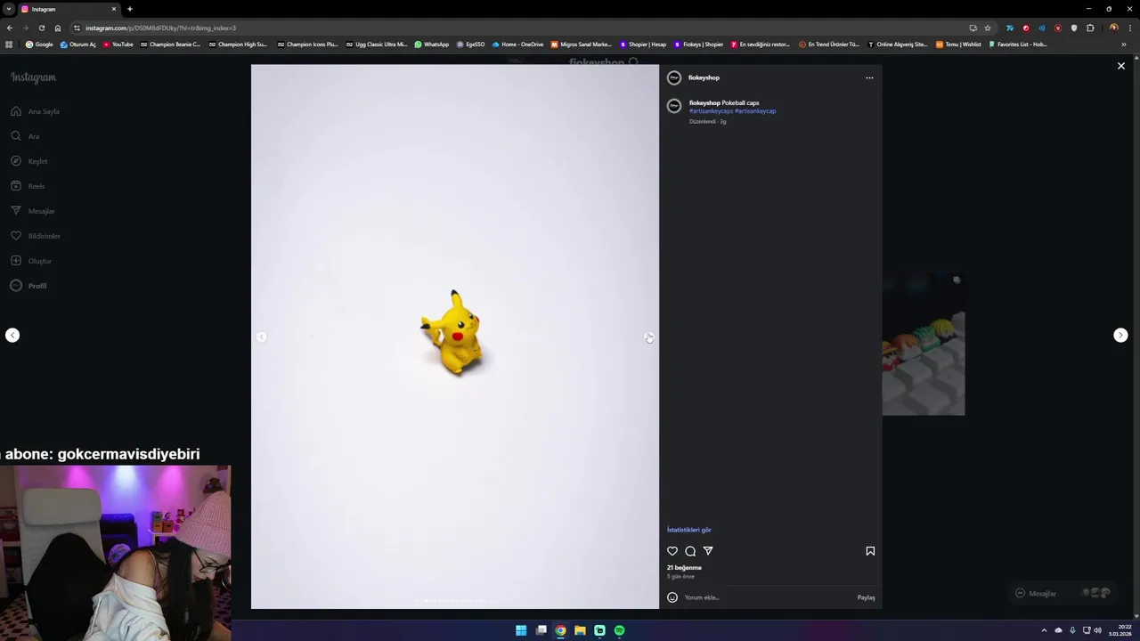Open Ara search in Instagram sidebar
This screenshot has height=641, width=1140.
pos(25,136)
